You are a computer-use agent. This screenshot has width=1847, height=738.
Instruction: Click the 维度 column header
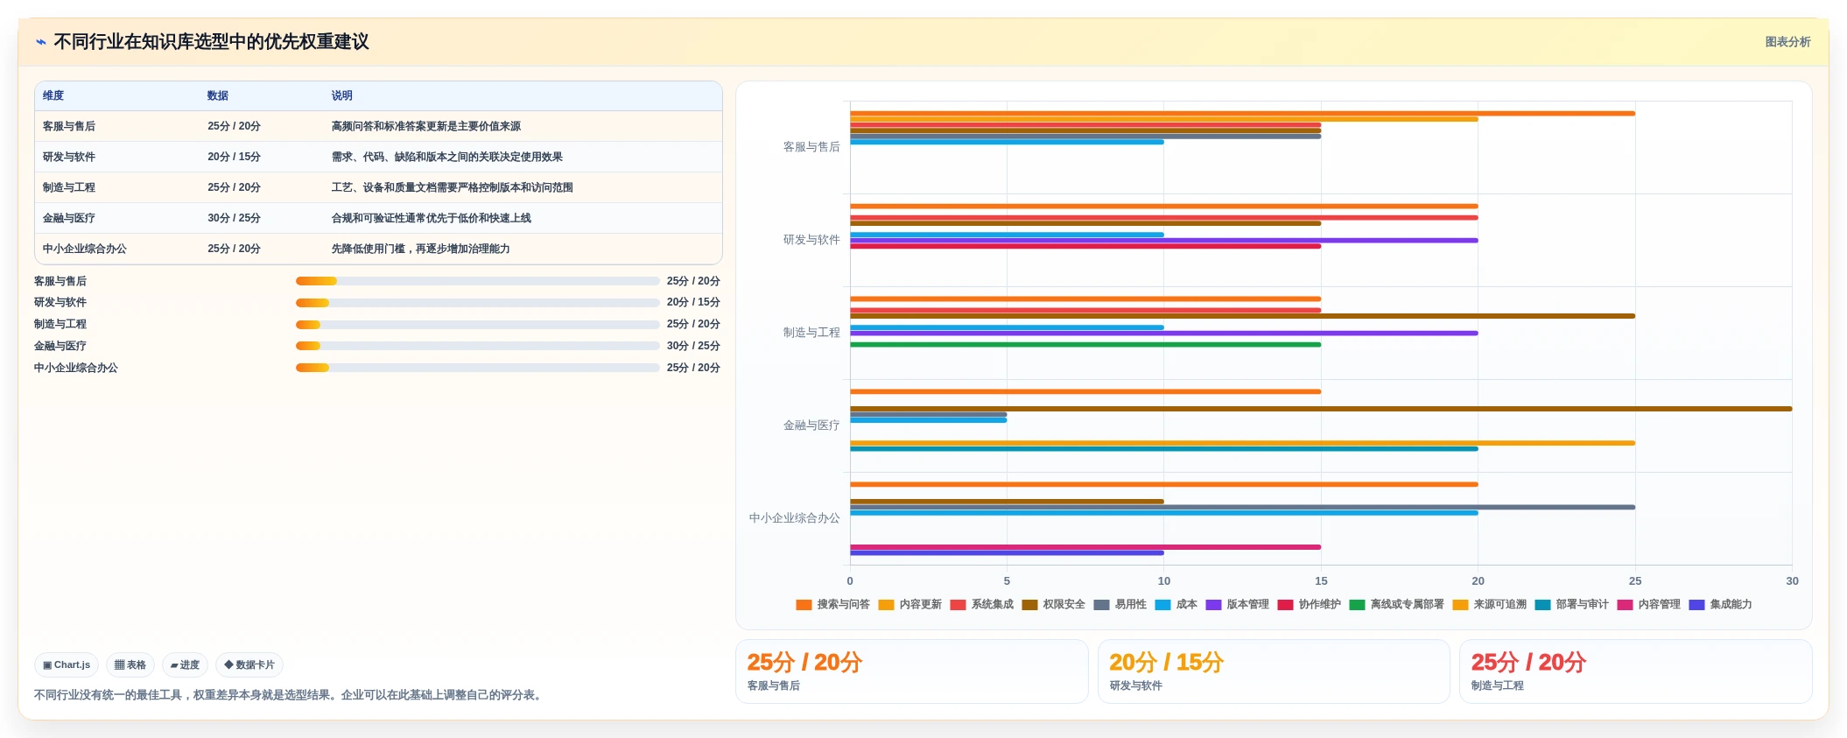(53, 95)
